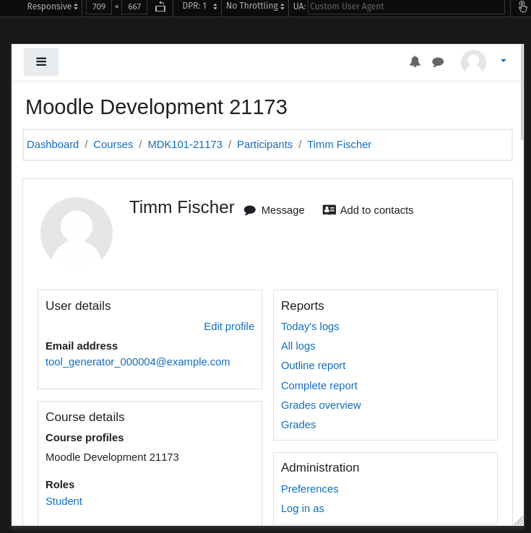Open Today's logs report
The height and width of the screenshot is (533, 531).
(310, 326)
